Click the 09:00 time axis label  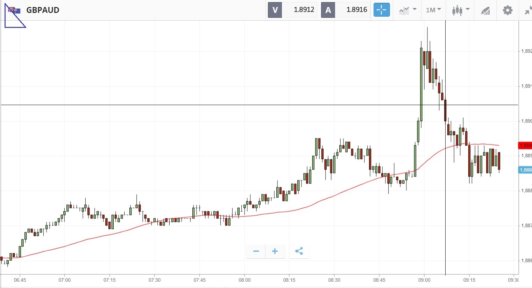424,280
